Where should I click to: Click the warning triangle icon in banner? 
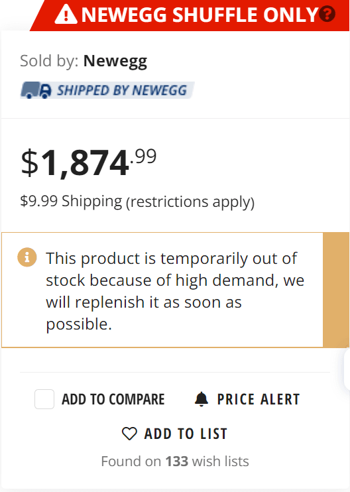[66, 15]
